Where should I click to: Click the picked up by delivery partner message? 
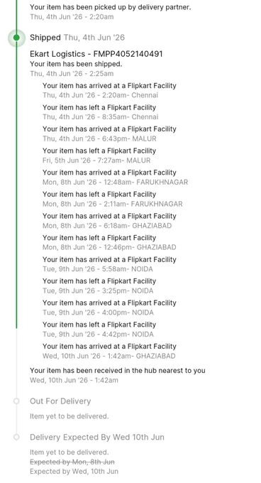click(111, 7)
